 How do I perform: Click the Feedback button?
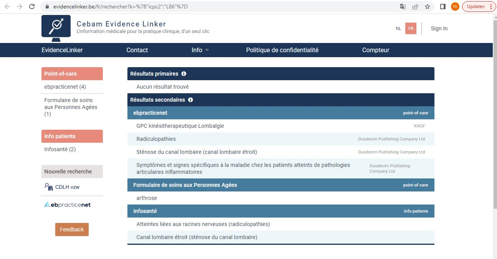(72, 229)
